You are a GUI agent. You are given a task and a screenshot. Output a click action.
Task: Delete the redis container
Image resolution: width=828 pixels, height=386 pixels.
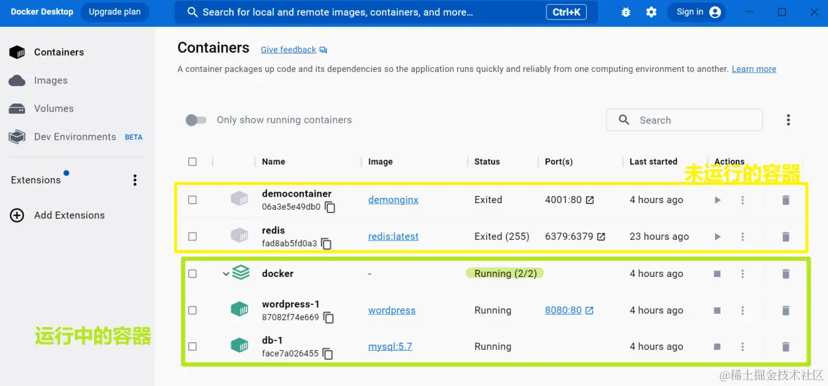pyautogui.click(x=786, y=237)
